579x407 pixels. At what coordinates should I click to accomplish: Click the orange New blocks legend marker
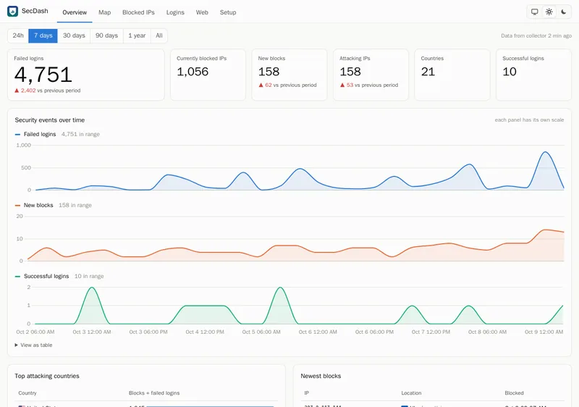17,206
